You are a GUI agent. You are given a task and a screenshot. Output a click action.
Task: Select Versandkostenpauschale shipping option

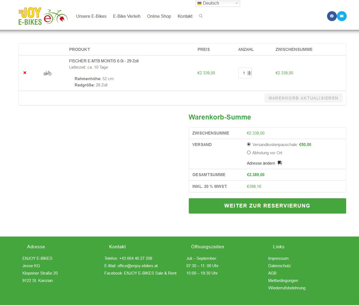(249, 144)
